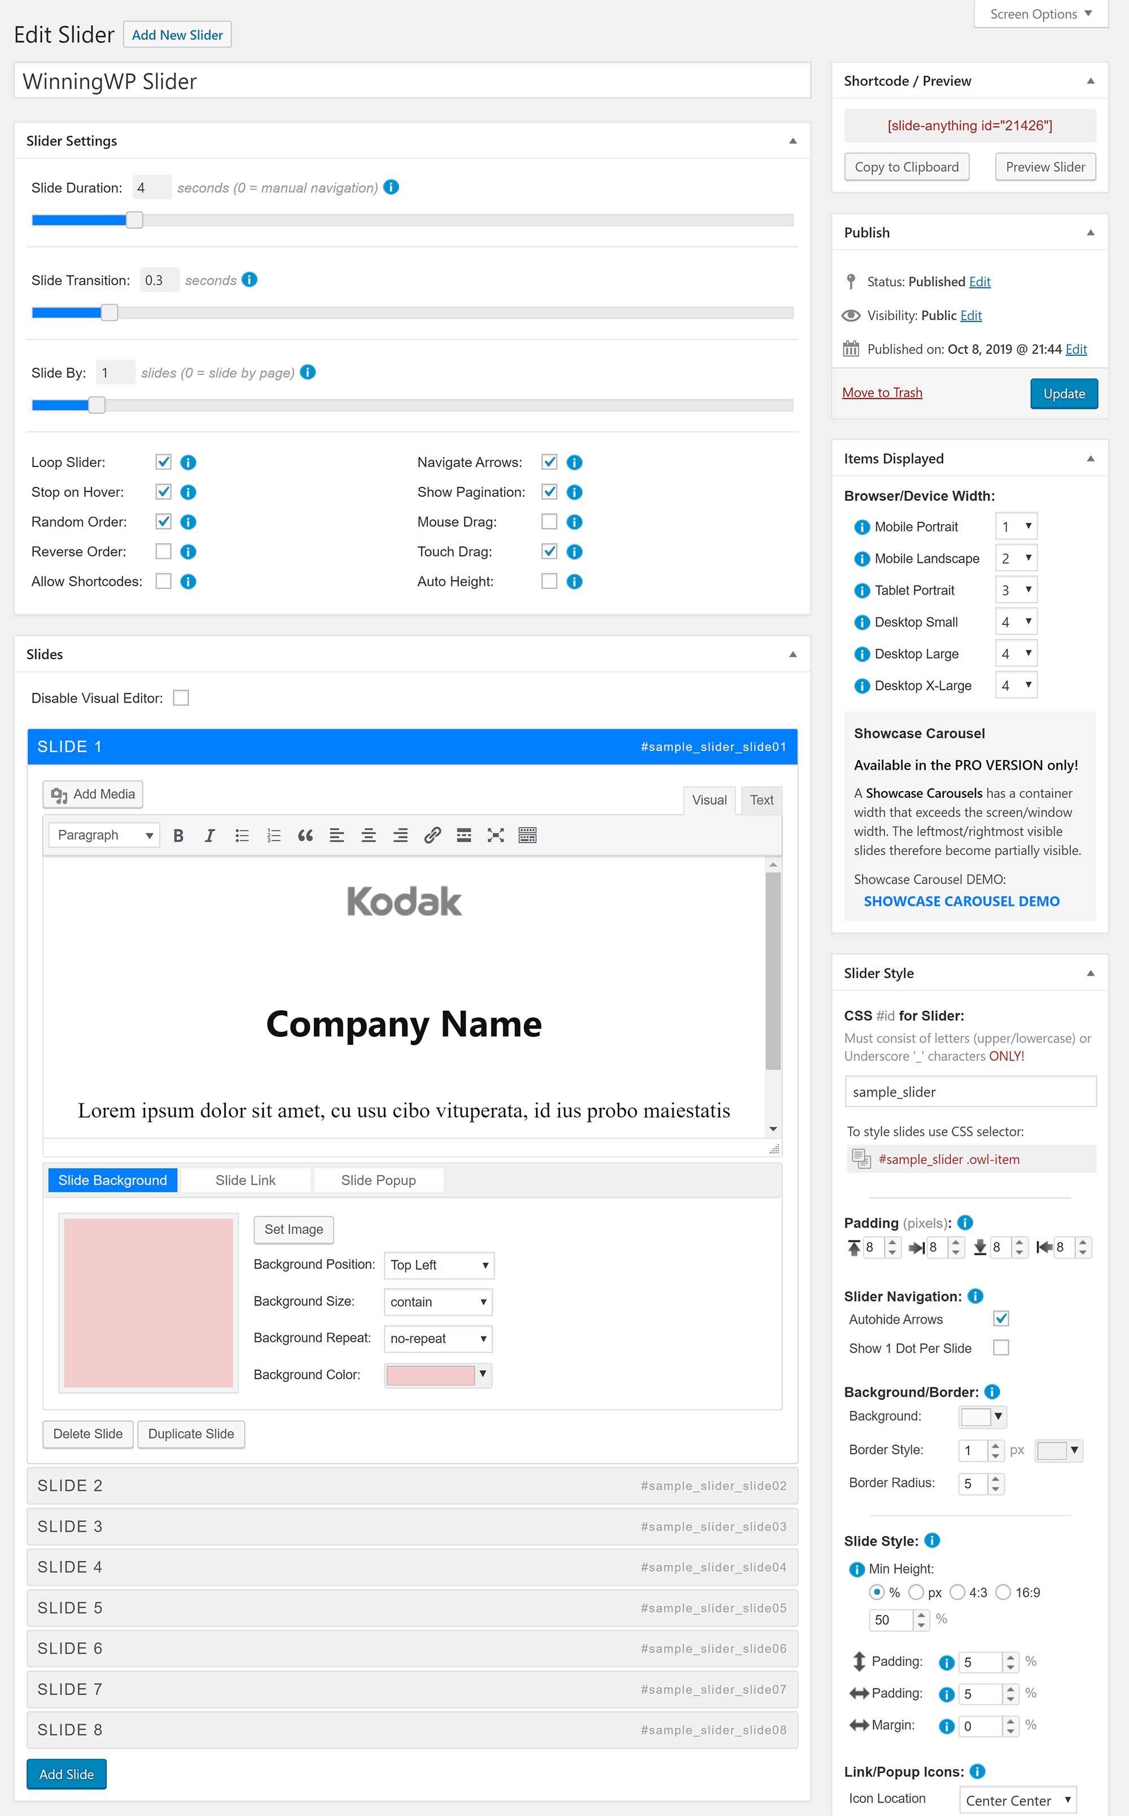The image size is (1129, 1816).
Task: Toggle Autohide Arrows checkbox
Action: [1001, 1319]
